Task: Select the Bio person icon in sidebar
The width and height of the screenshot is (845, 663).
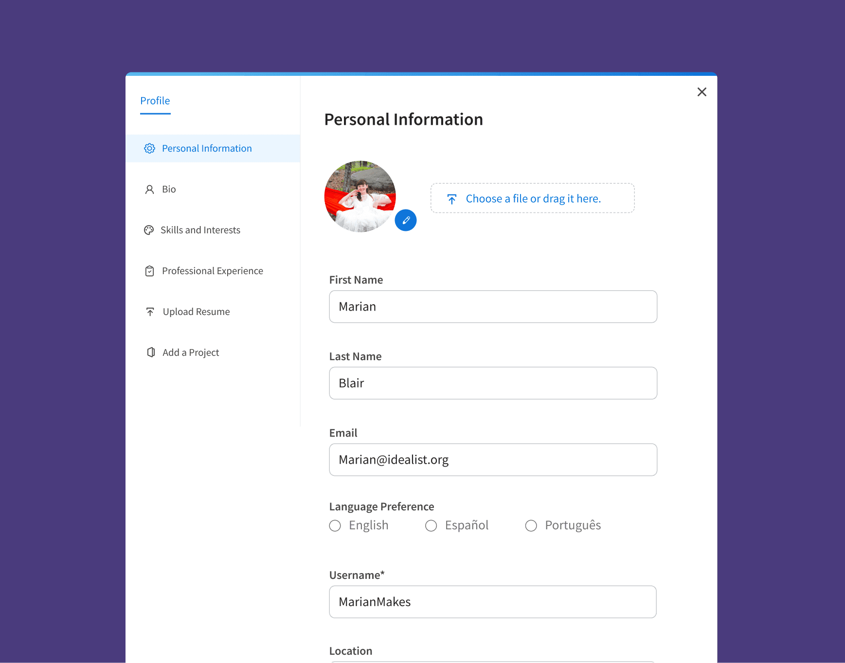Action: 150,189
